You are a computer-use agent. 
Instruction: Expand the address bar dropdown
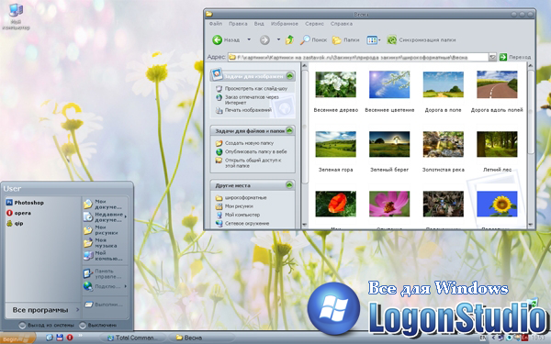pyautogui.click(x=492, y=57)
